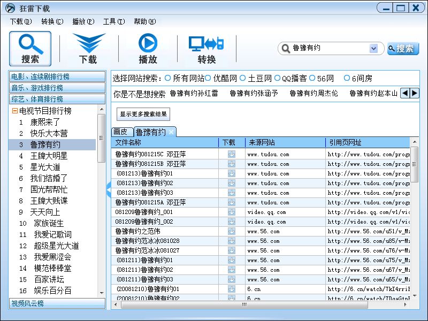
Task: Click download icon for 鲁豫有约范冰冰081027
Action: [x=232, y=250]
